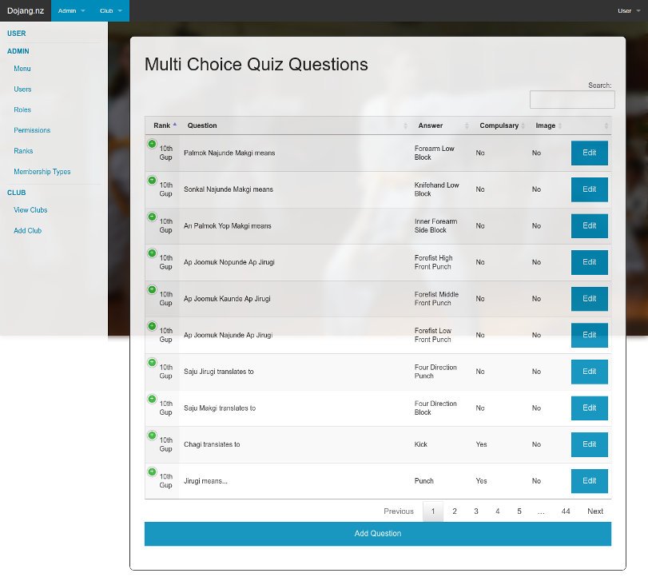Image resolution: width=648 pixels, height=585 pixels.
Task: Open the Admin dropdown in top navbar
Action: tap(71, 10)
